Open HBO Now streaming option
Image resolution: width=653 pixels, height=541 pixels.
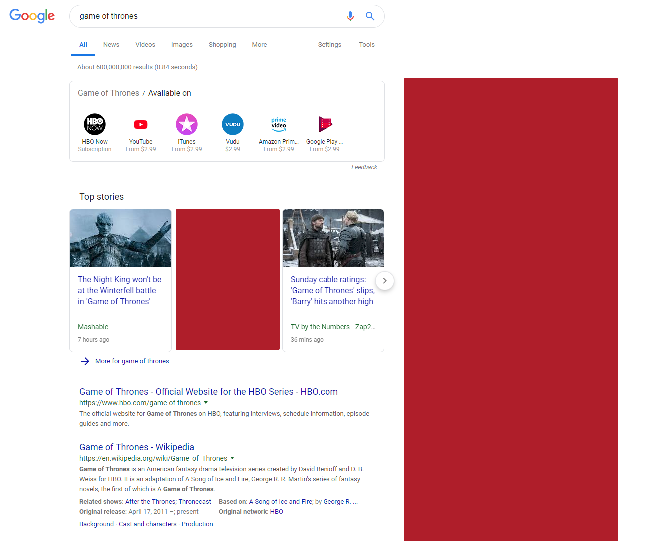[x=95, y=124]
